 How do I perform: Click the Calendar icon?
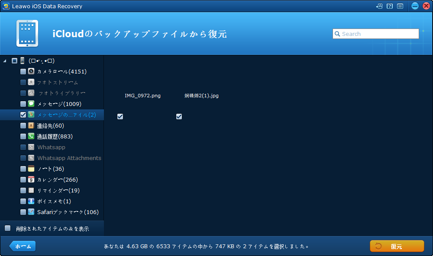click(x=31, y=179)
